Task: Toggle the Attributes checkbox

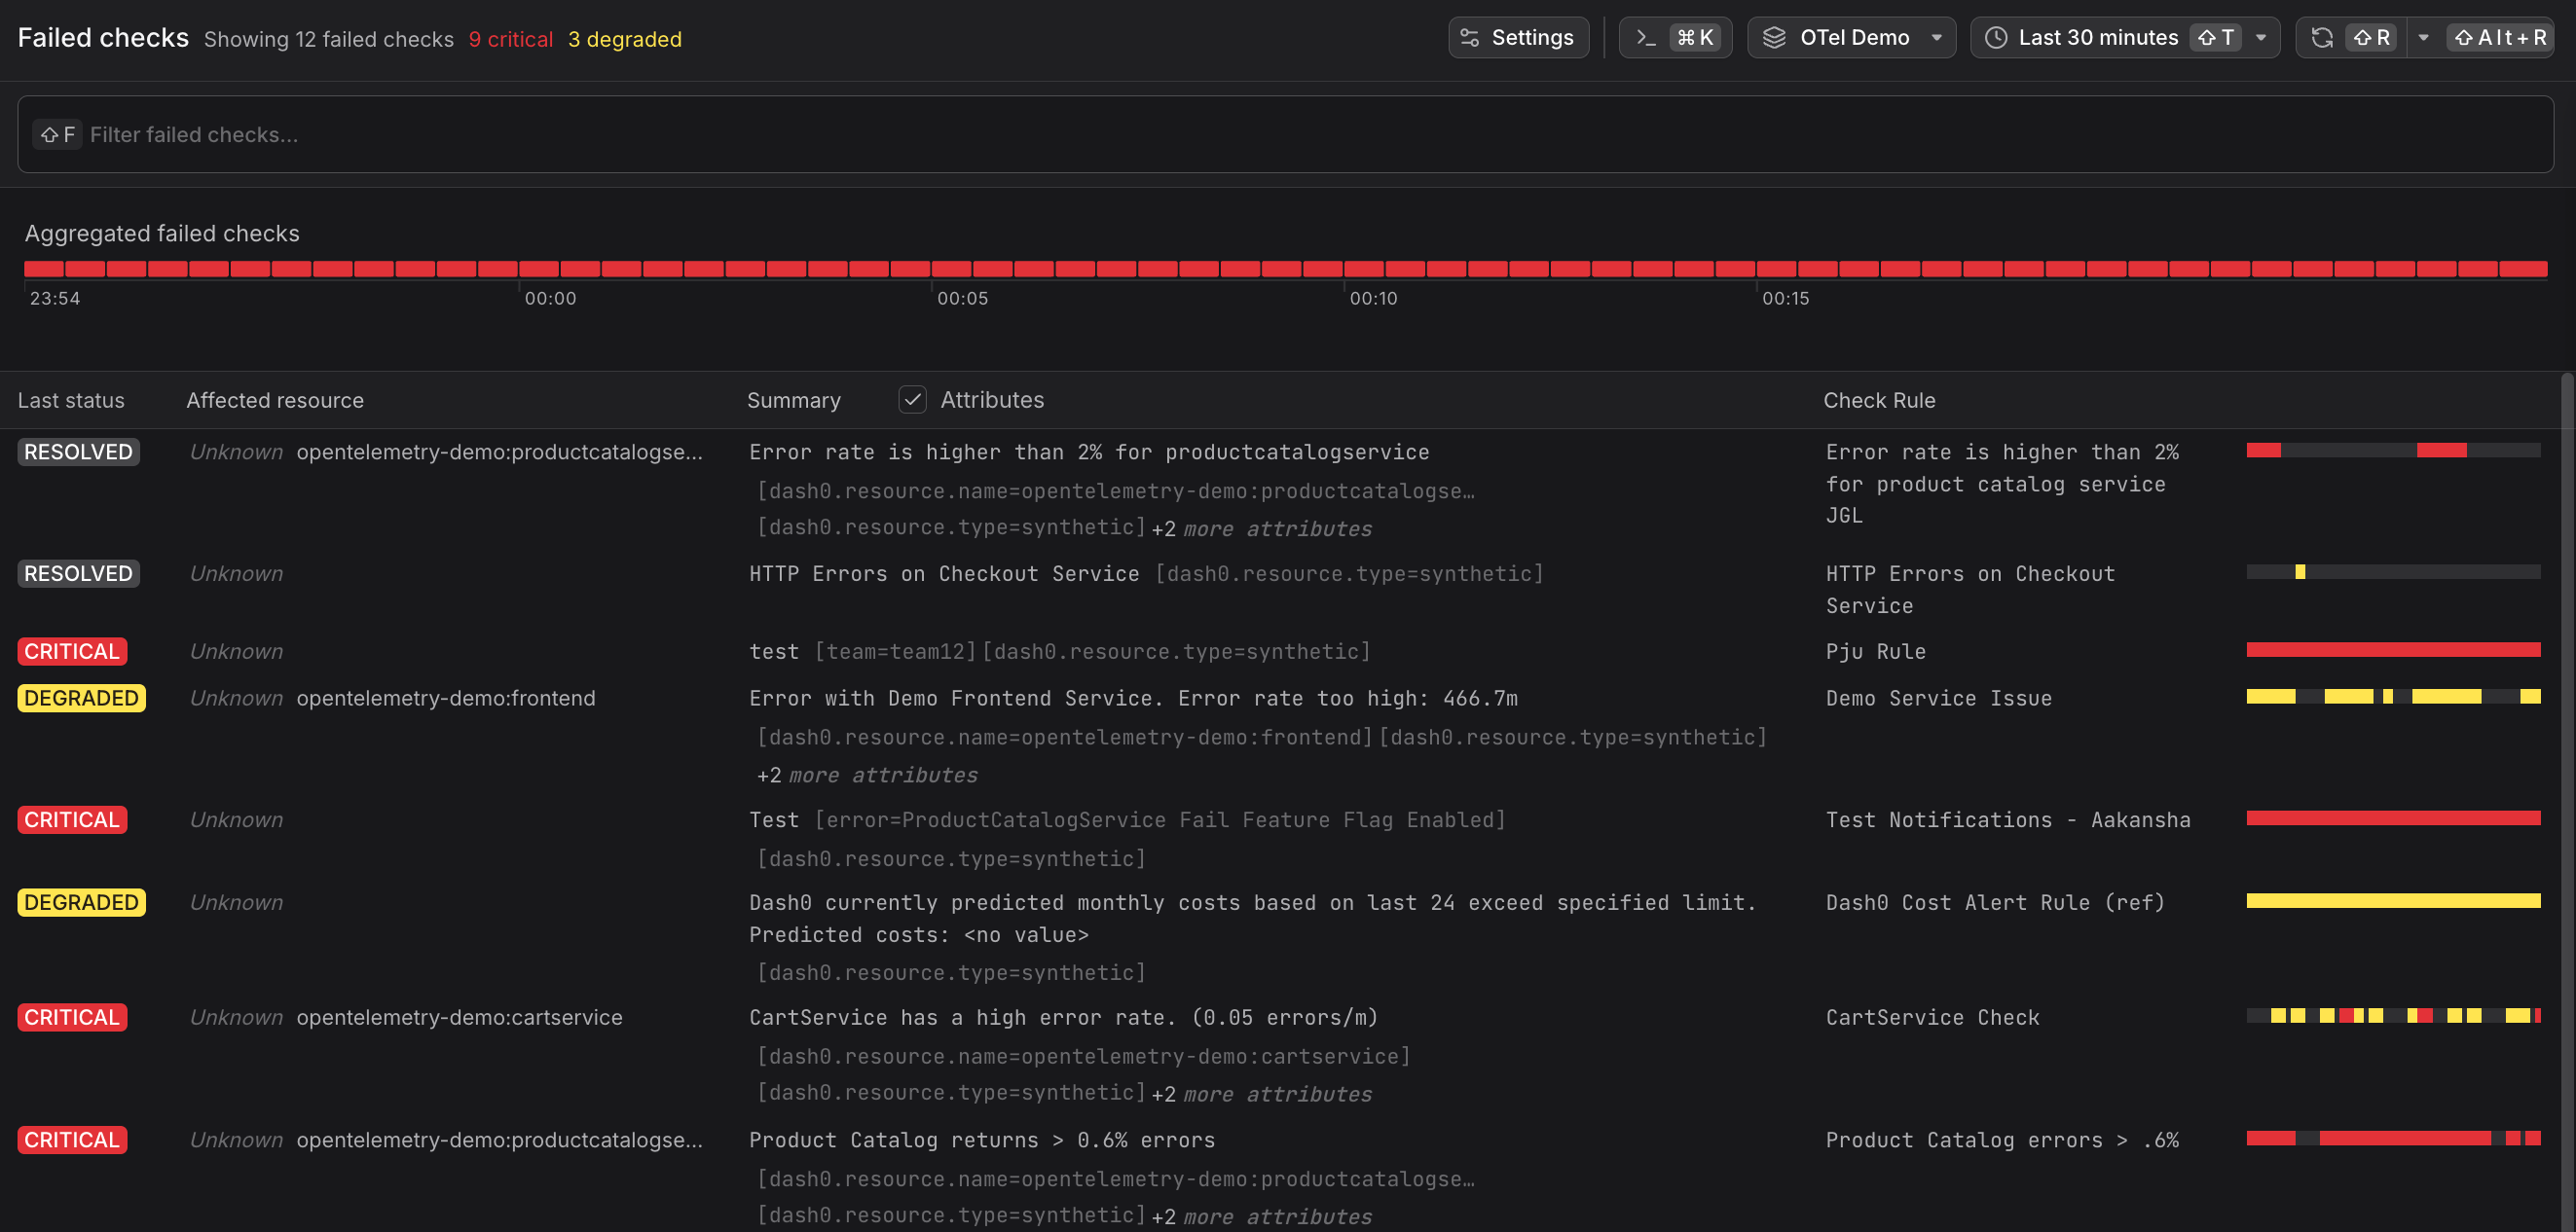Action: coord(912,400)
